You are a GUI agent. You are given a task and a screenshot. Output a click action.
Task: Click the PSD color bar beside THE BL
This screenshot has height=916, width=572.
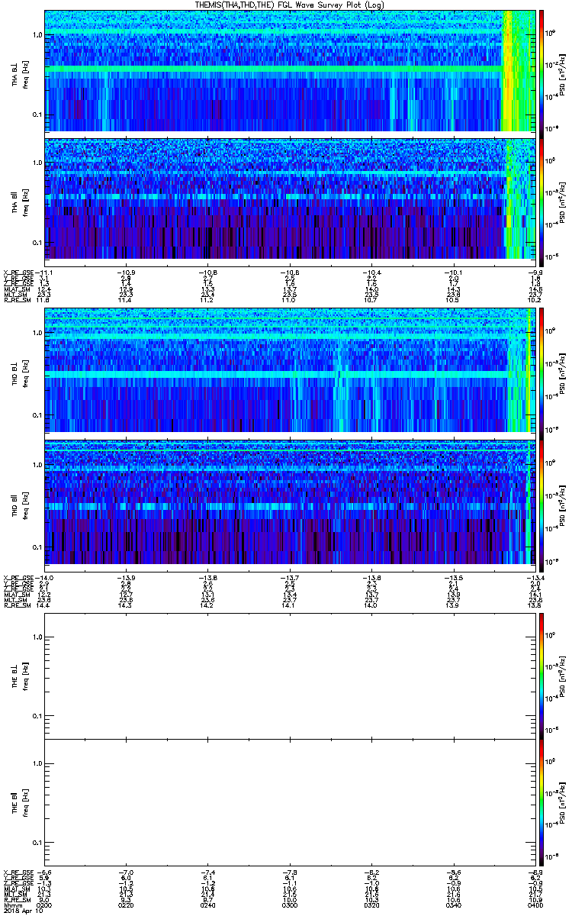(x=541, y=675)
